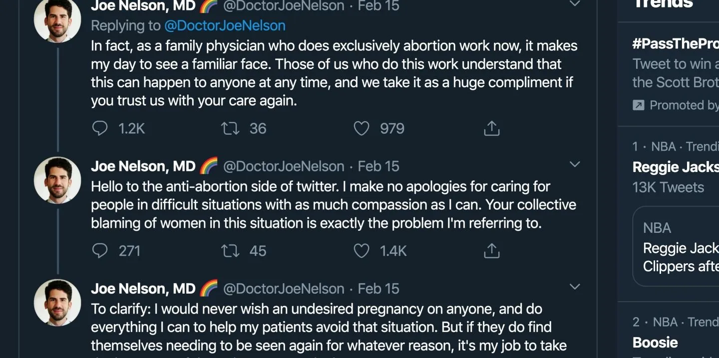Open Joe Nelson, MD name on 'To clarify' tweet
719x358 pixels.
click(143, 289)
